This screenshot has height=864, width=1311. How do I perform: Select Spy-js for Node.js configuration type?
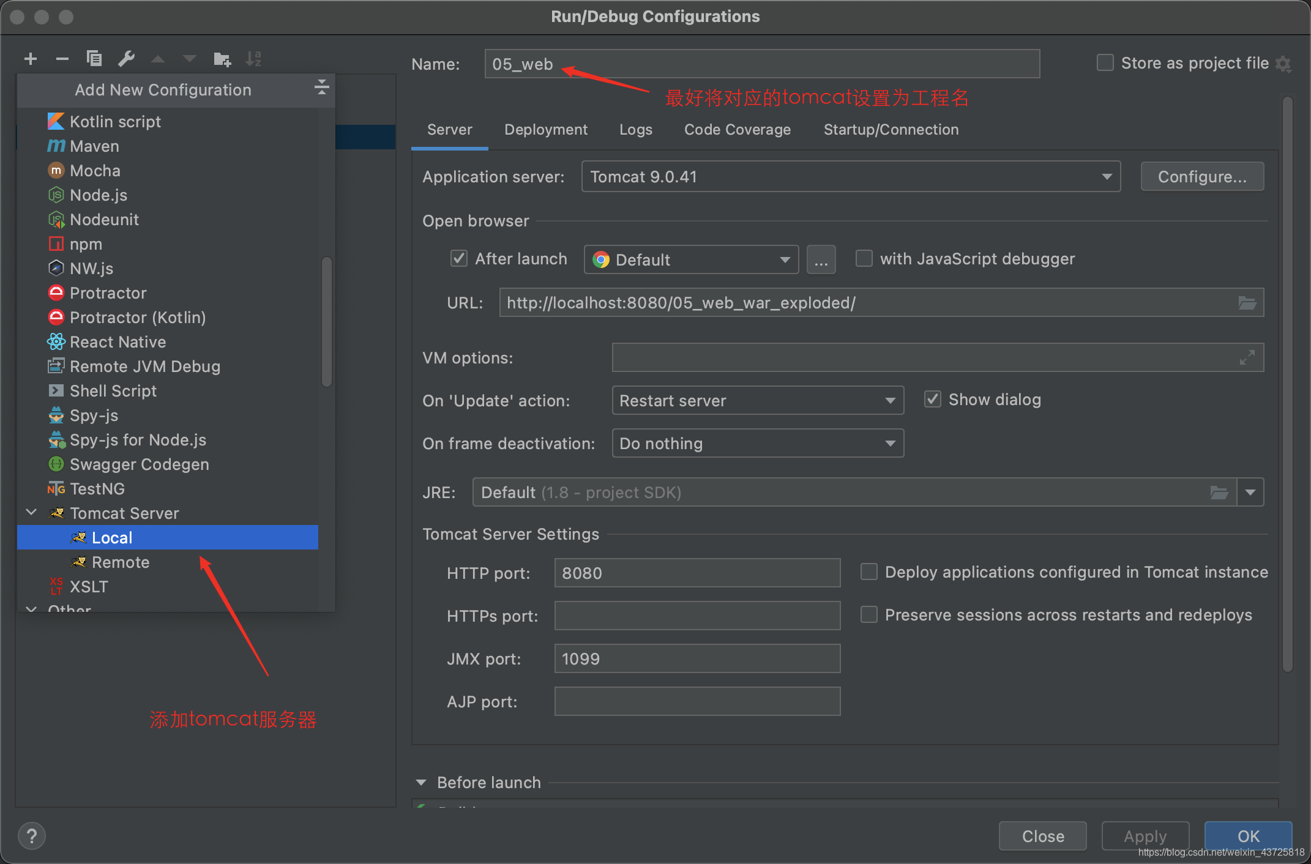[168, 439]
